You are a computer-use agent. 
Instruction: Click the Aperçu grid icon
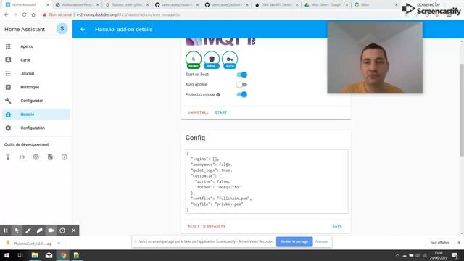click(x=8, y=46)
